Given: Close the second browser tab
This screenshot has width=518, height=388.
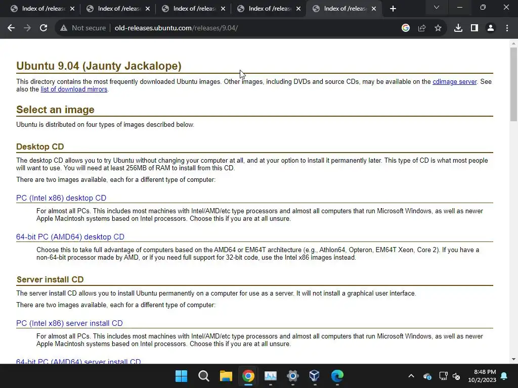Looking at the screenshot, I should coord(148,9).
